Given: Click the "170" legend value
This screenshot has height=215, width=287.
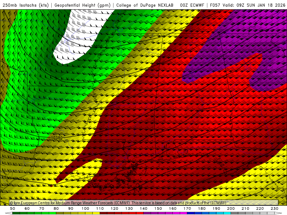Looking at the screenshot, I should click(x=187, y=209).
